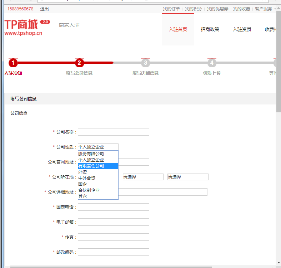Switch to 招商政策 tab
Viewport: 281px width, 268px height.
point(210,29)
